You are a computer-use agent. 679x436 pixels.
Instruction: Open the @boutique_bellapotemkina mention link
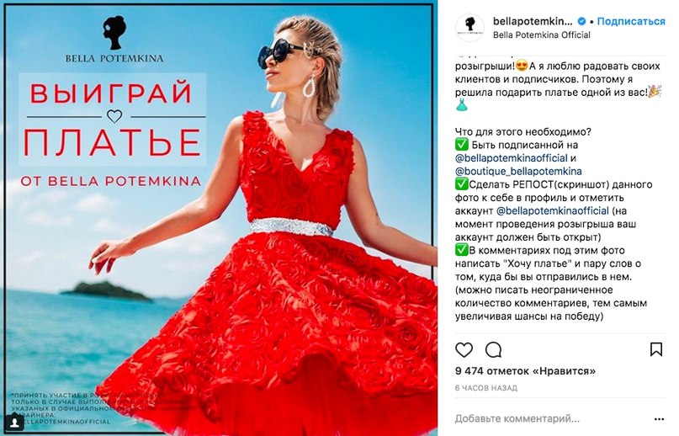coord(518,171)
